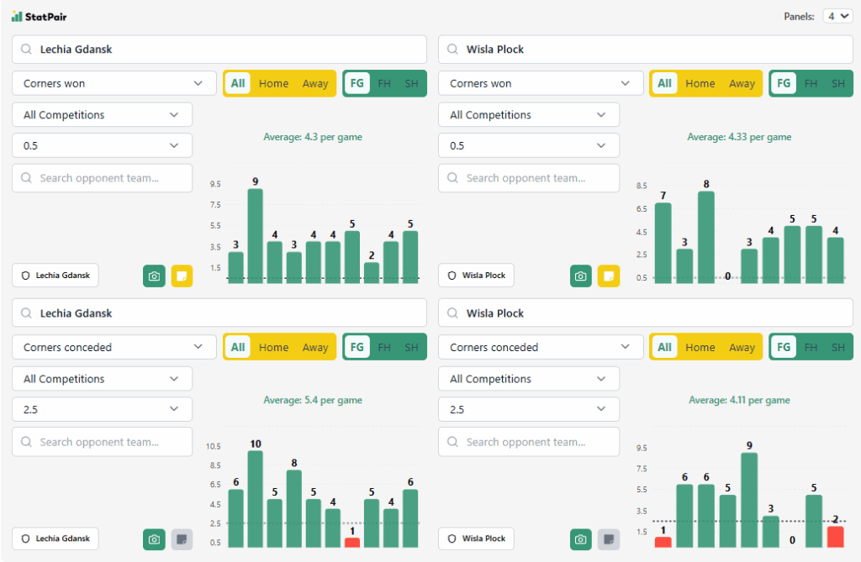Open All Competitions dropdown in Wisla Plock corners won panel
The height and width of the screenshot is (562, 861).
(528, 115)
